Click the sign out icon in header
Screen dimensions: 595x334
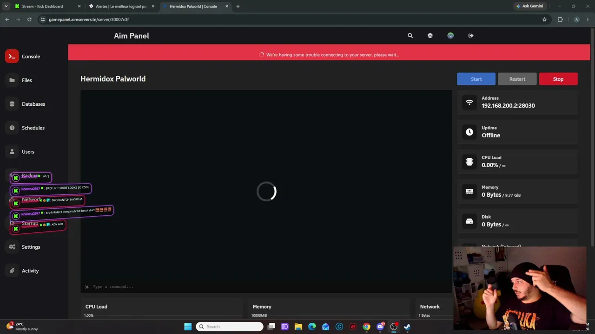point(471,36)
